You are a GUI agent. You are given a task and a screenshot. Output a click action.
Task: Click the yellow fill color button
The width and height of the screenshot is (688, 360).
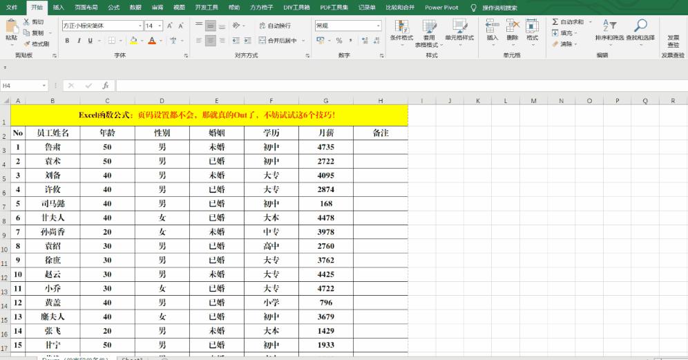click(133, 41)
